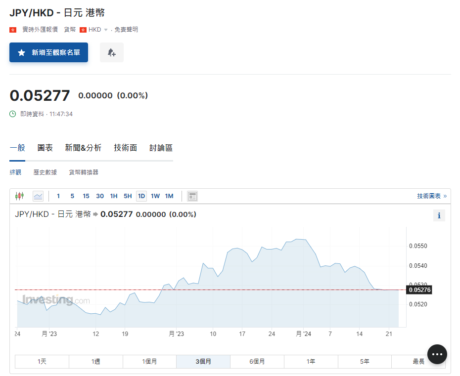Click the bell alert icon button
The image size is (460, 376).
[x=111, y=52]
